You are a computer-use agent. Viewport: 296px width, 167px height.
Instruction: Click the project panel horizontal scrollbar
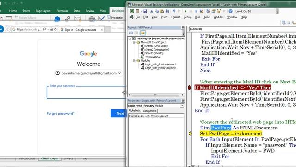tap(155, 95)
